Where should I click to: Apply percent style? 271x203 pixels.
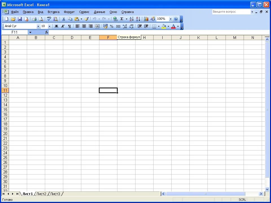click(112, 26)
